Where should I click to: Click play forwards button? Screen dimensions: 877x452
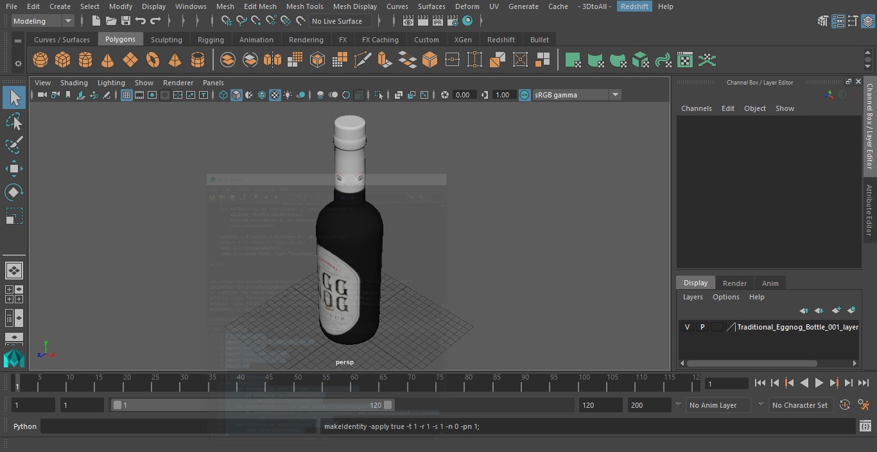pos(819,383)
